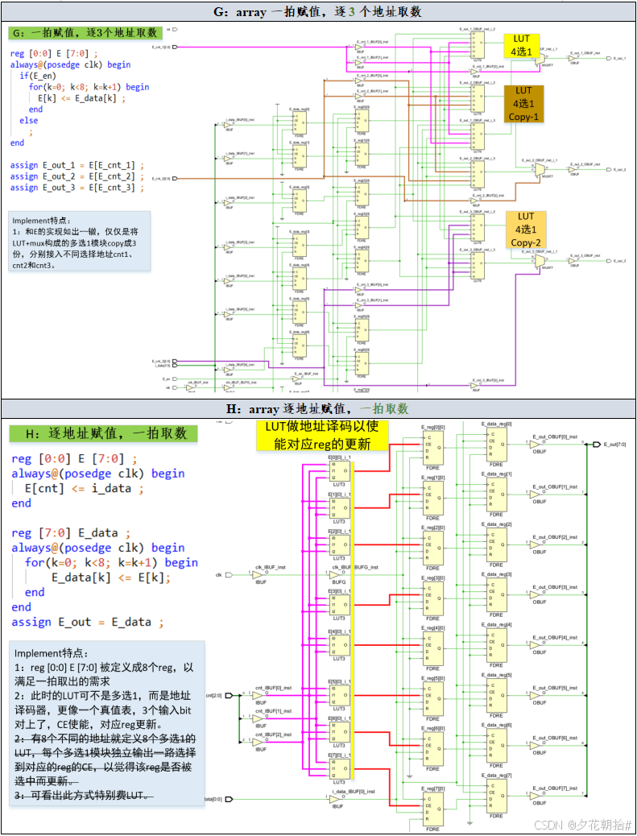Select the E_out_1_OBUF_inst_i_2 LUT6 block
The image size is (637, 836).
478,45
